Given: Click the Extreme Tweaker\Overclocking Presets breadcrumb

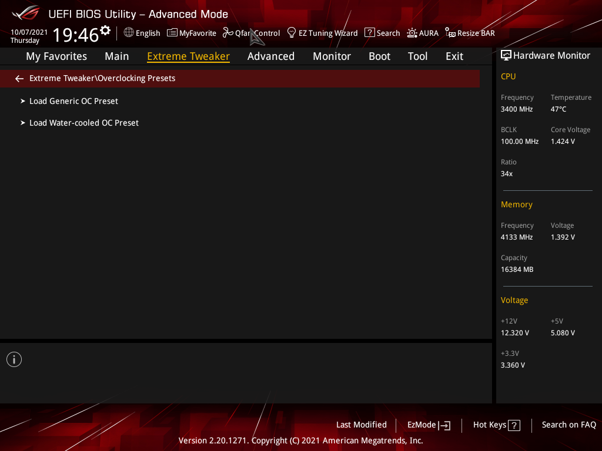Looking at the screenshot, I should pos(102,78).
